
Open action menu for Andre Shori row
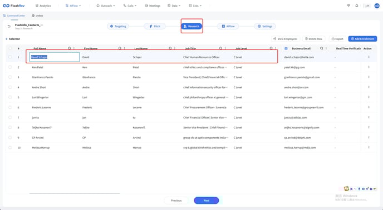[x=369, y=87]
